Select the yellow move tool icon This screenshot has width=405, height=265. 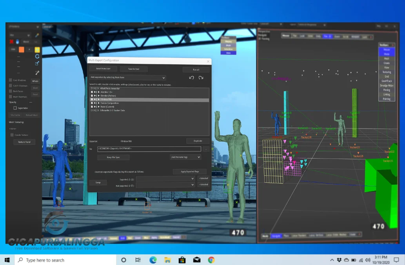[x=37, y=49]
